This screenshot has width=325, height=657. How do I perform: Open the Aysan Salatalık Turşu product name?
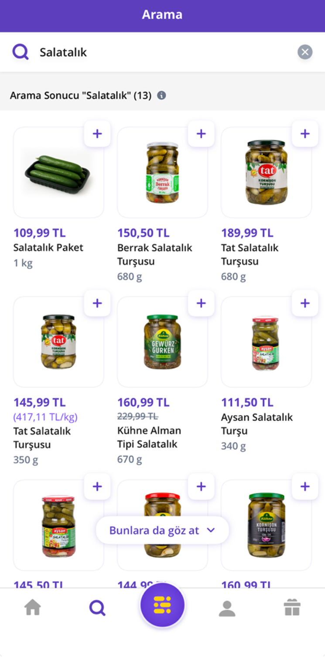257,424
